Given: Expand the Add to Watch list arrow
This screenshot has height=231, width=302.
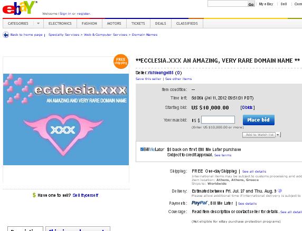Looking at the screenshot, I should [x=278, y=135].
